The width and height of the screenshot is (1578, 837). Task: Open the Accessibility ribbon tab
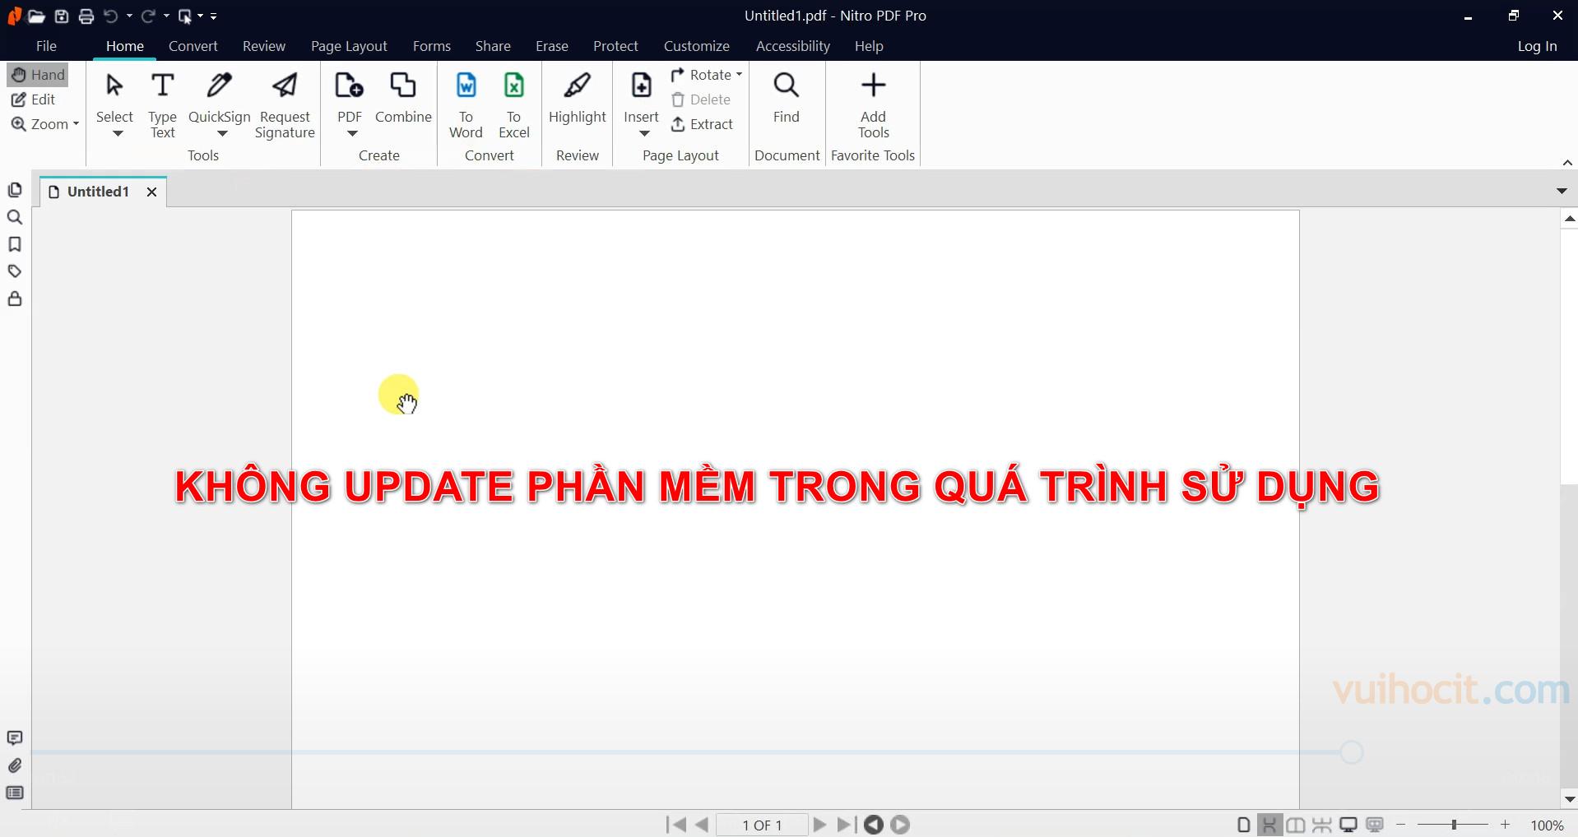(x=793, y=46)
